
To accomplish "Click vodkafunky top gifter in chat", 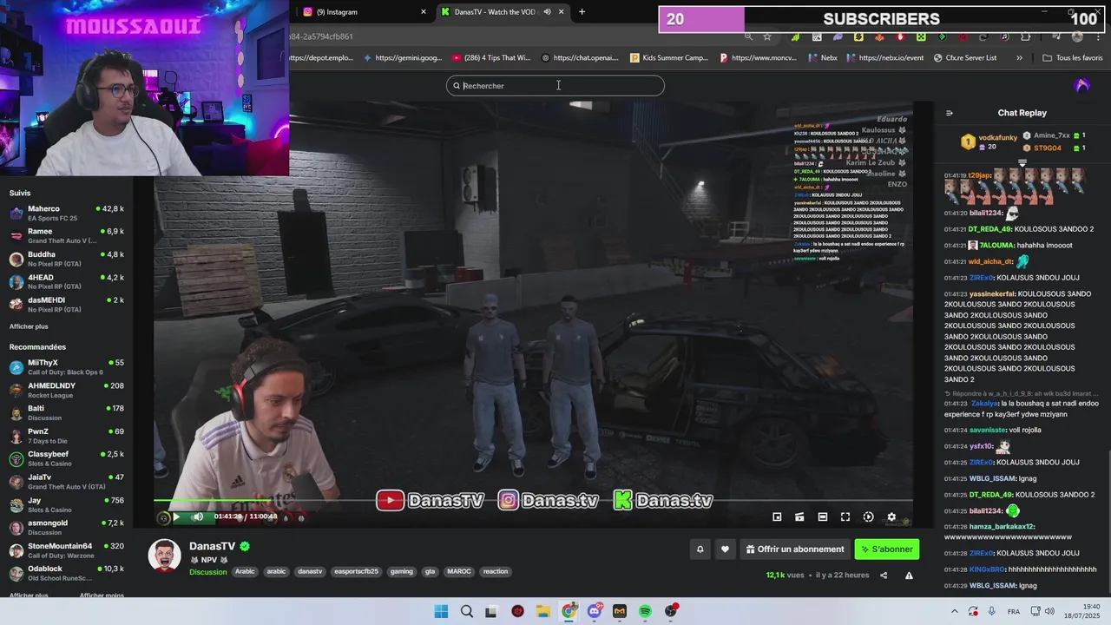I will pyautogui.click(x=997, y=137).
